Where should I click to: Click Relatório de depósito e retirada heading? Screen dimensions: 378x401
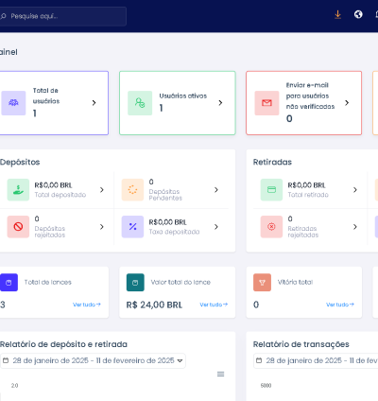click(63, 344)
